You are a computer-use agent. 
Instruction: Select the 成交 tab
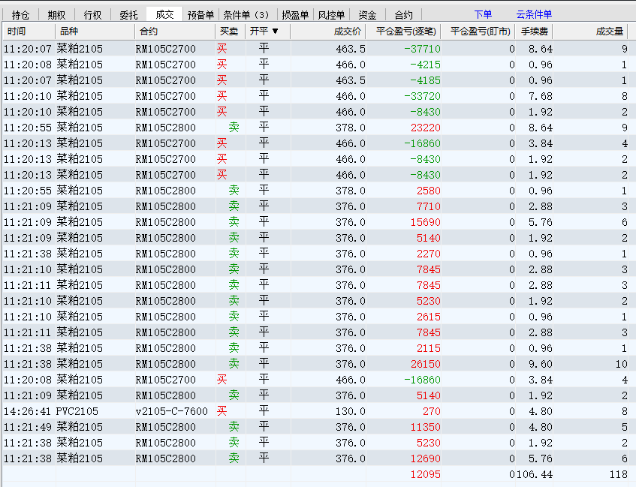click(x=164, y=14)
